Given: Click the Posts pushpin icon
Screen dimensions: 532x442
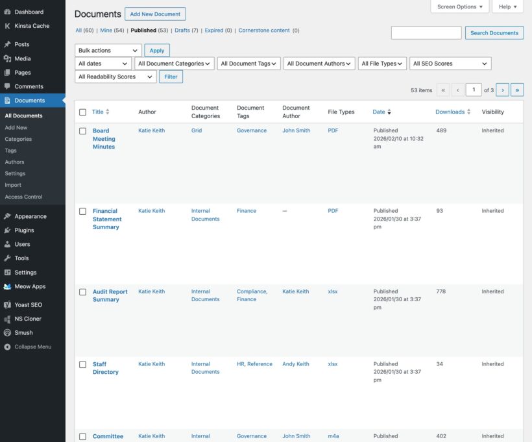Looking at the screenshot, I should pyautogui.click(x=7, y=44).
